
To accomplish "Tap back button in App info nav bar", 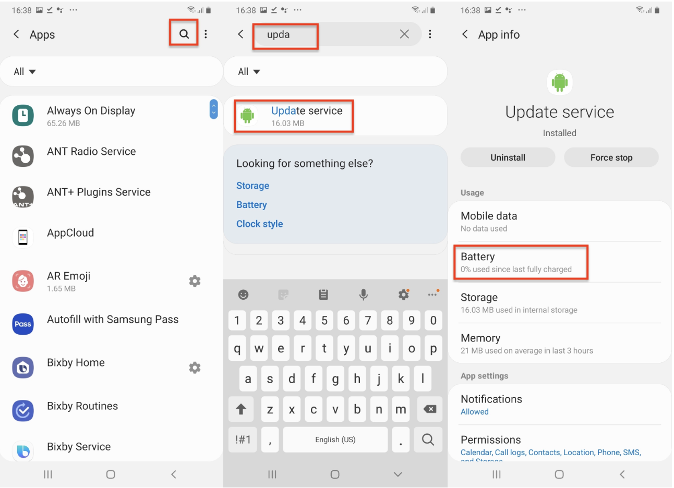I will (622, 474).
